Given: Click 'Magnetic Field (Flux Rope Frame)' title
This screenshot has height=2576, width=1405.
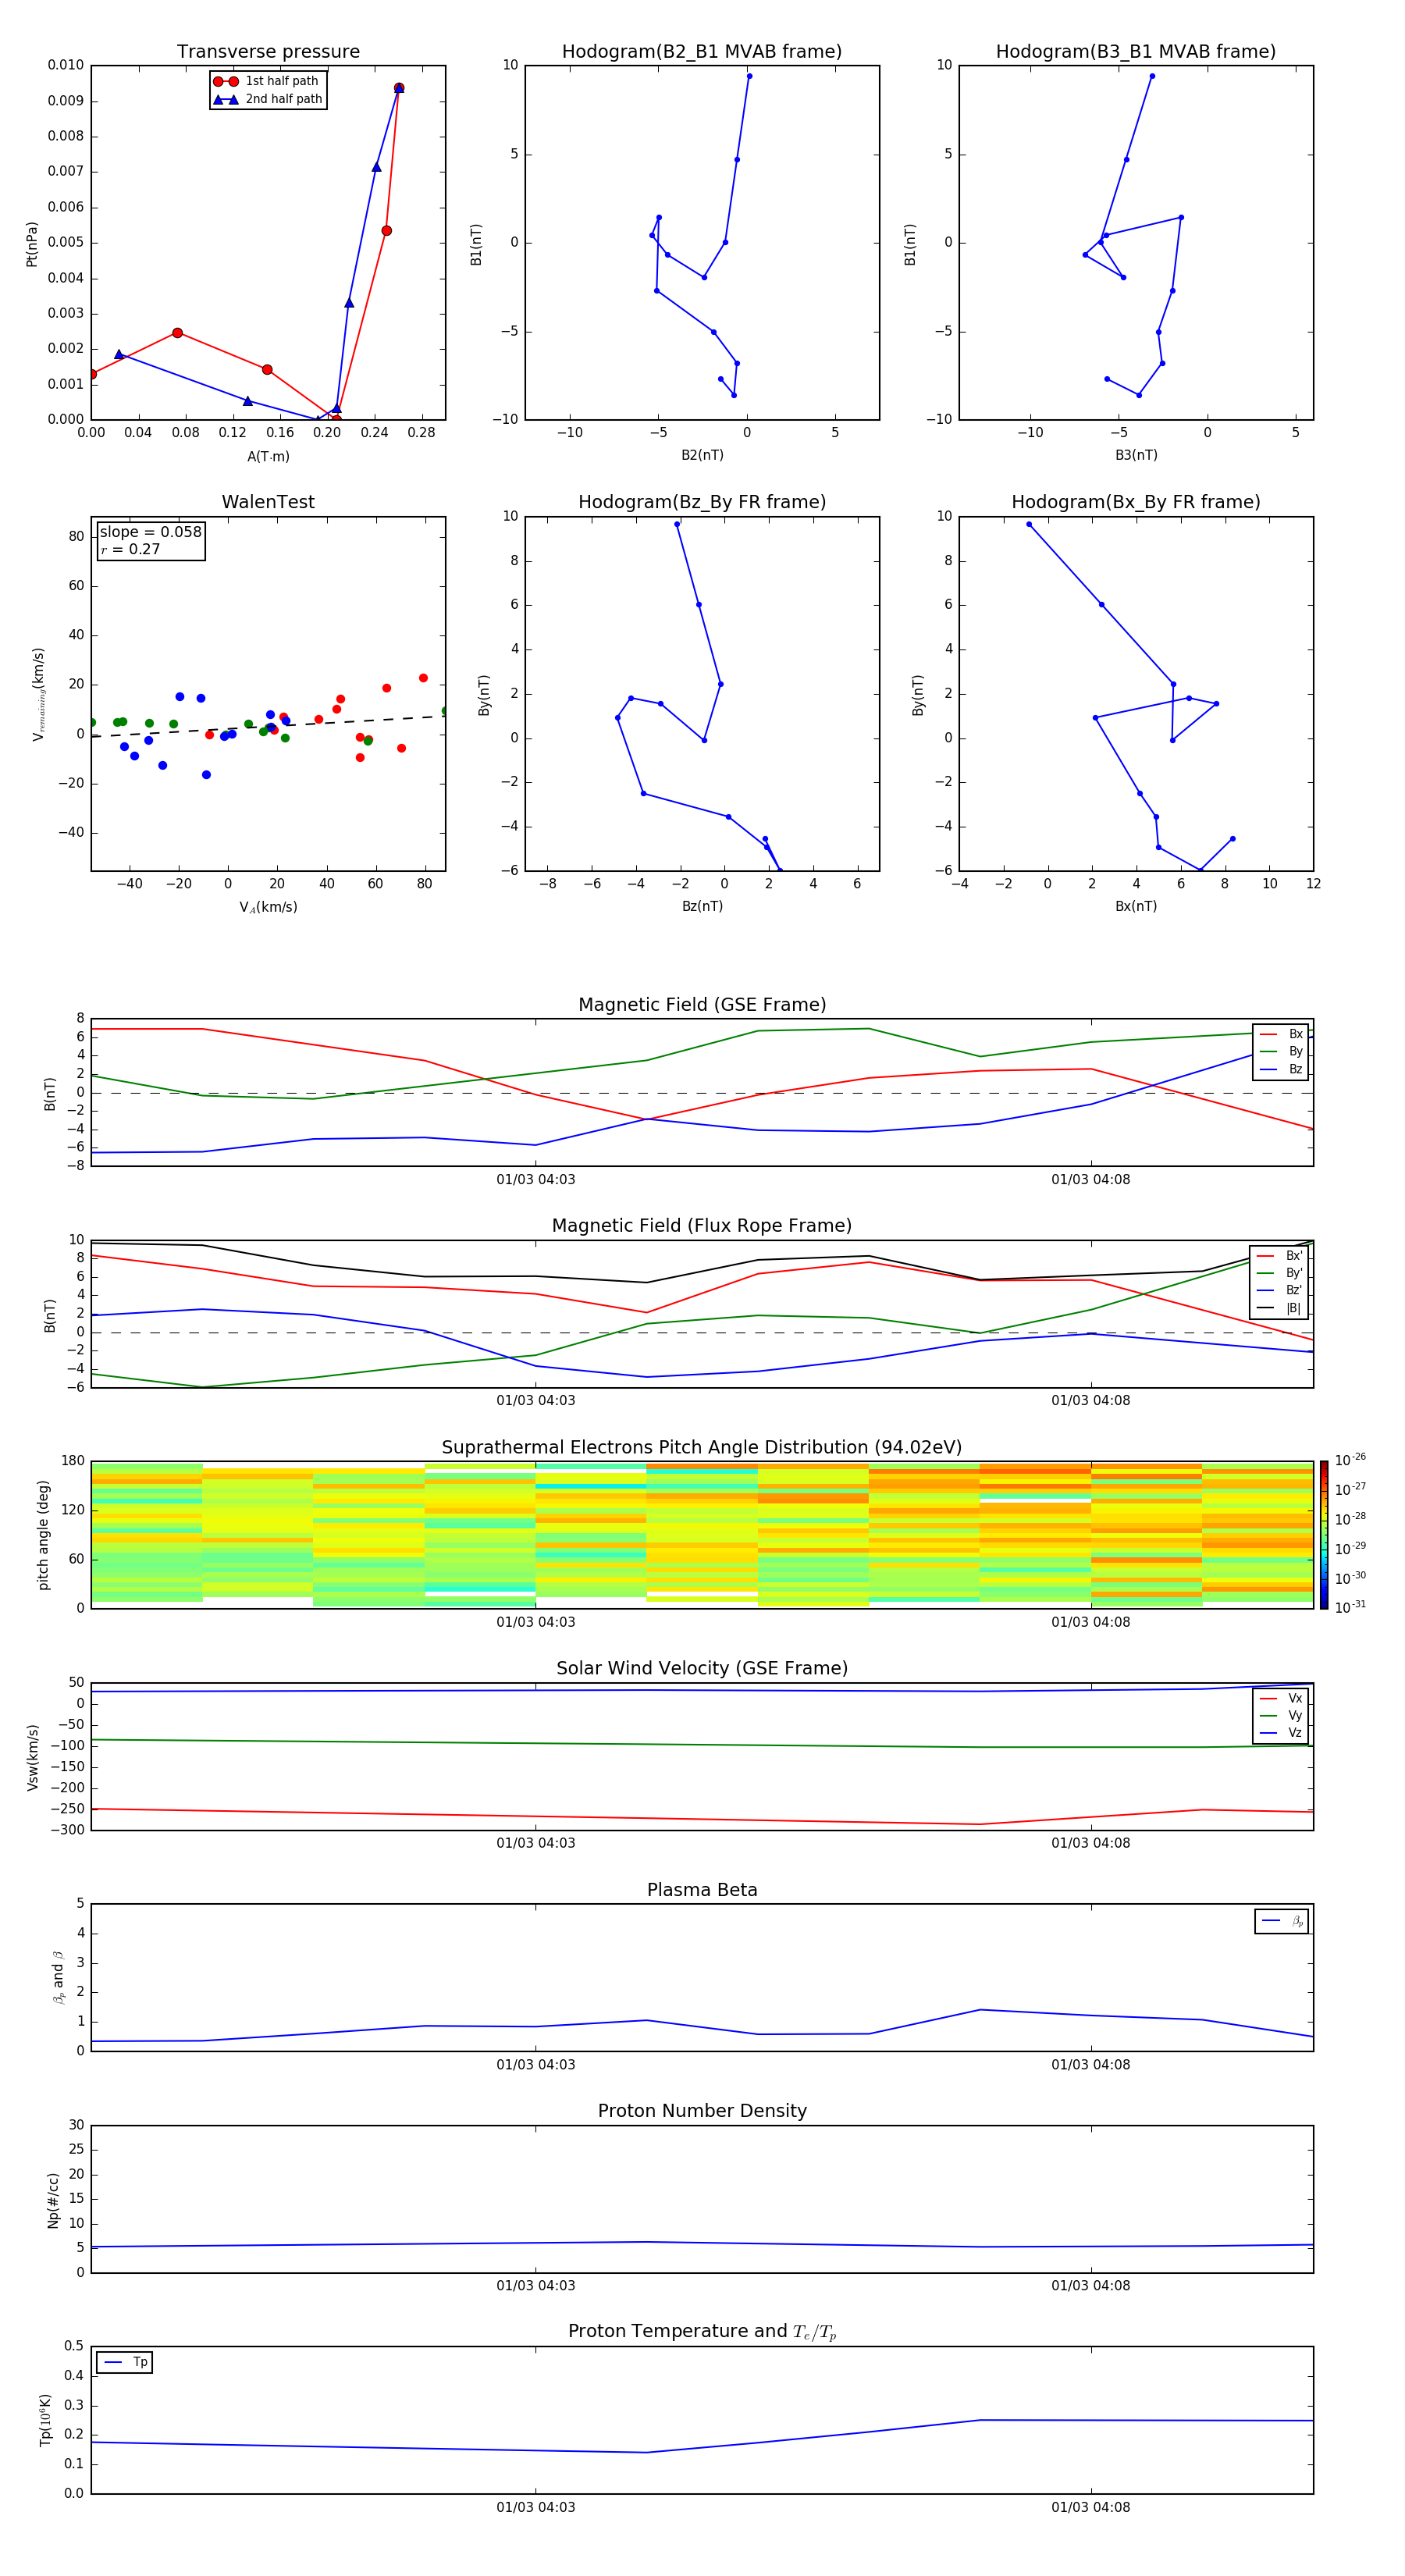Looking at the screenshot, I should [702, 1226].
